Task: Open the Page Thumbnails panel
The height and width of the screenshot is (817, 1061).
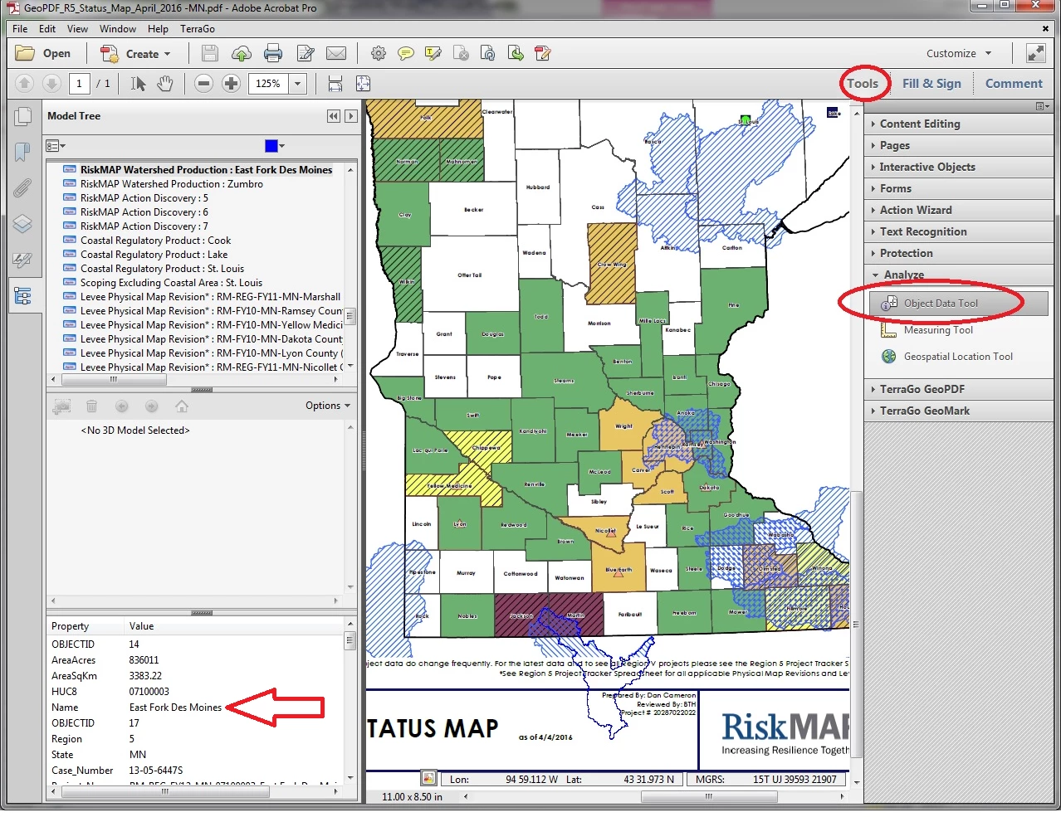Action: 23,117
